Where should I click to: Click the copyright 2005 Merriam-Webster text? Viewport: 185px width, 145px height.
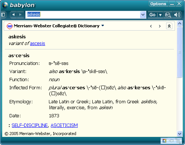40,134
